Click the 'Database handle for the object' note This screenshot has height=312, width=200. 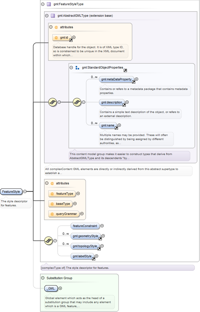click(90, 51)
